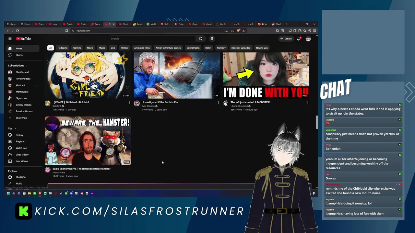Viewport: 415px width, 233px height.
Task: Select the Live filter chip
Action: click(113, 48)
